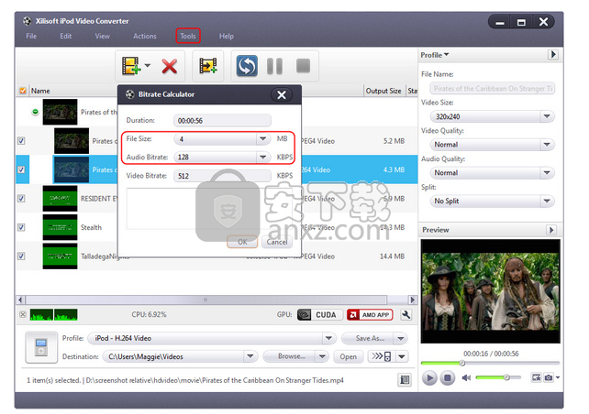The height and width of the screenshot is (414, 589).
Task: Stop conversion using the Stop icon
Action: coord(303,66)
